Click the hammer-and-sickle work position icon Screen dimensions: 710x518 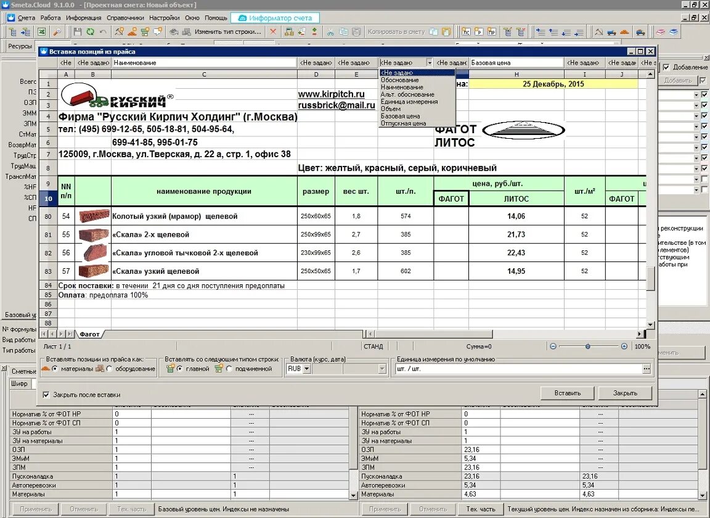(x=119, y=31)
